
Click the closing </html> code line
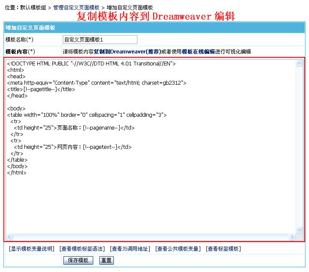tap(17, 172)
